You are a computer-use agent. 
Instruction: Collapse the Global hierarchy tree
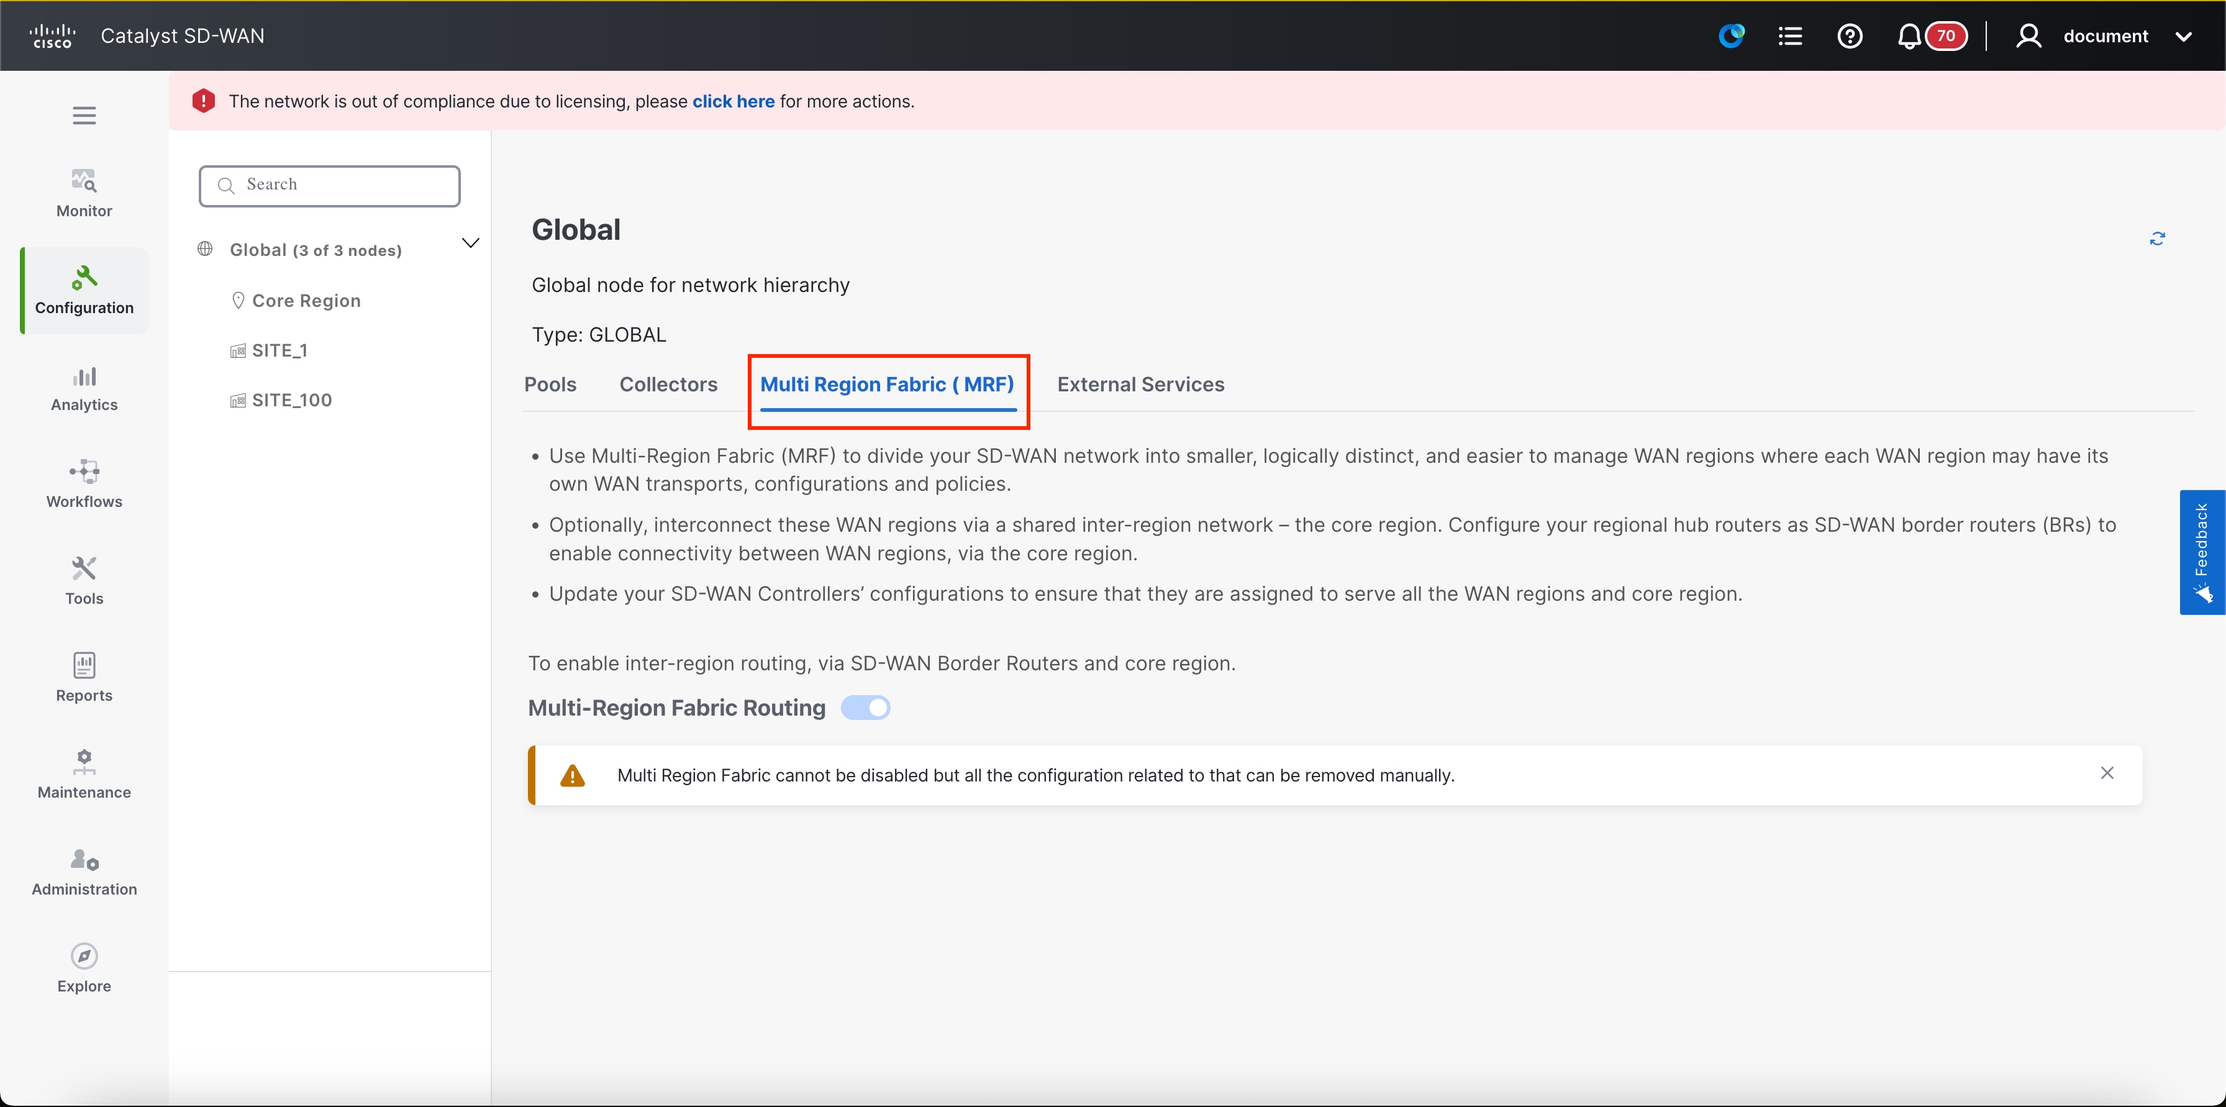(470, 243)
